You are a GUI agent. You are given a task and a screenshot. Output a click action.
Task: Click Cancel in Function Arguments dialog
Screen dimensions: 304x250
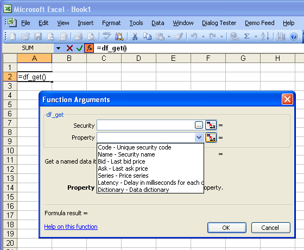pos(271,228)
